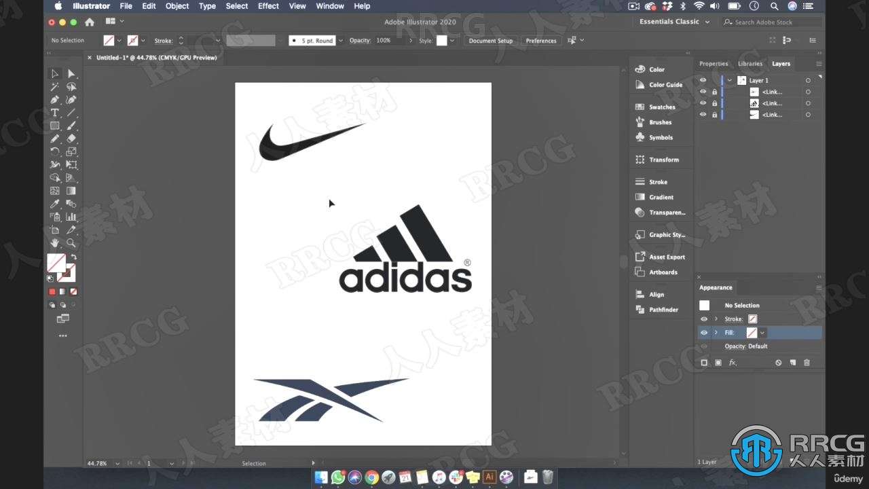Expand Stroke attribute in Appearance panel

pos(716,319)
